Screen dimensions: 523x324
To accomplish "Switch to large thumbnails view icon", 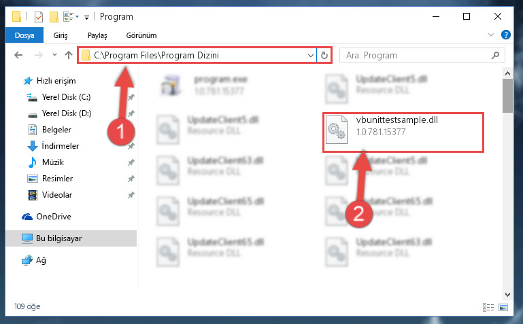I will pos(503,307).
